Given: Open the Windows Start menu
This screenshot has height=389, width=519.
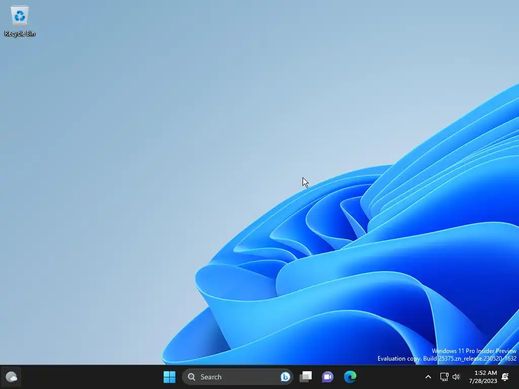Looking at the screenshot, I should 169,377.
